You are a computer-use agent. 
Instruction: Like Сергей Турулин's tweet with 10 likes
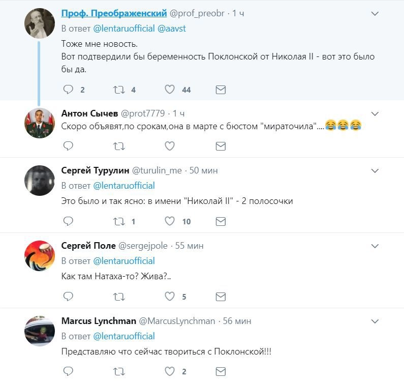[170, 221]
